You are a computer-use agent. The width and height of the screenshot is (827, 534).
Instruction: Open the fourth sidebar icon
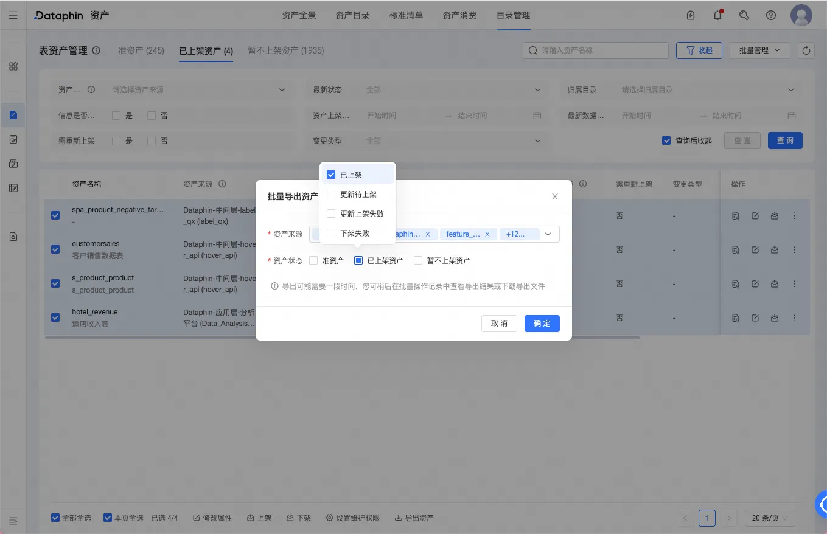click(x=13, y=164)
